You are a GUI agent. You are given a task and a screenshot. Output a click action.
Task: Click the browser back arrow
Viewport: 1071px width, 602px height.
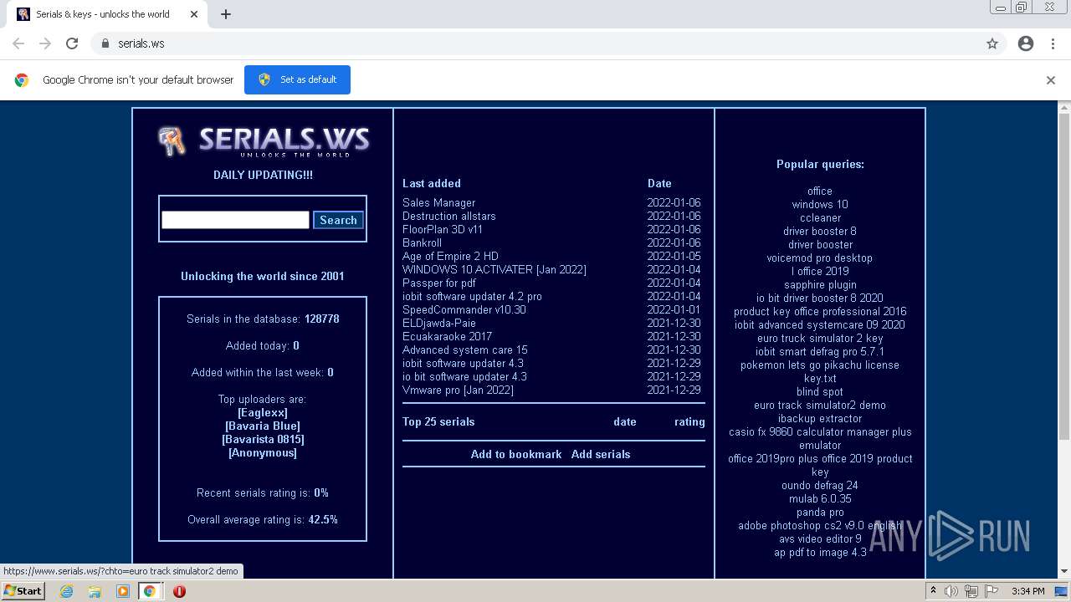tap(18, 43)
